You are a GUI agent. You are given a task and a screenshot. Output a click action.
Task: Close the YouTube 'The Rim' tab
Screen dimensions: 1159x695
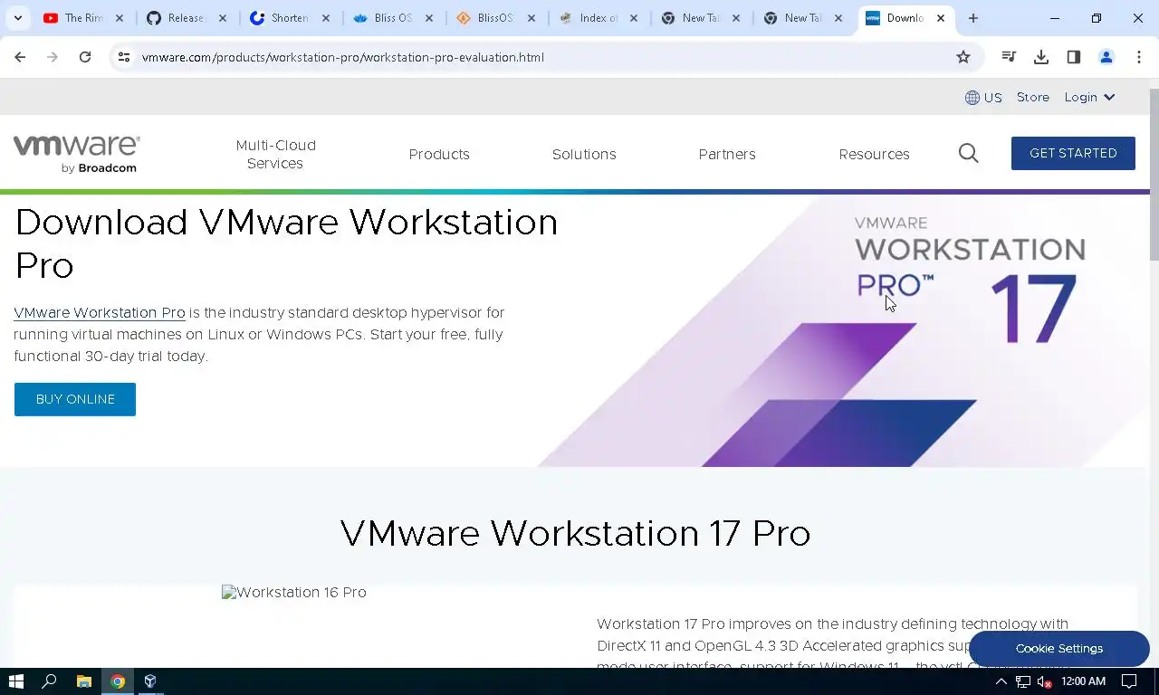[120, 18]
